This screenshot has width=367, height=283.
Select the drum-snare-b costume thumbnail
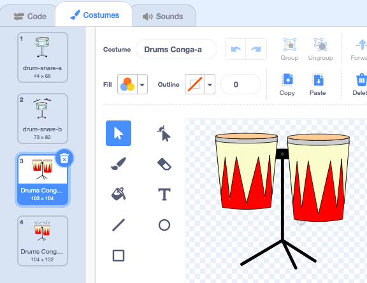point(42,119)
